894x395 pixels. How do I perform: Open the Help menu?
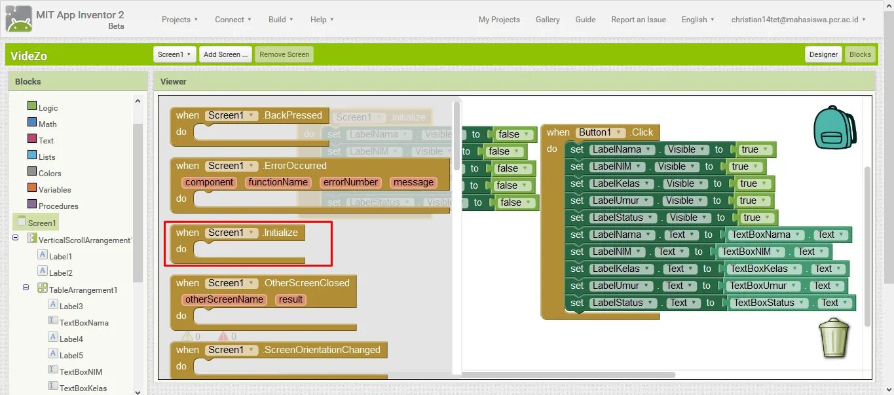[x=322, y=20]
